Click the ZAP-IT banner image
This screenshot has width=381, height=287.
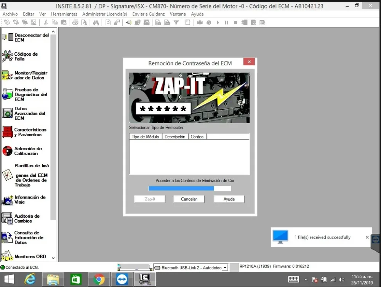(189, 98)
